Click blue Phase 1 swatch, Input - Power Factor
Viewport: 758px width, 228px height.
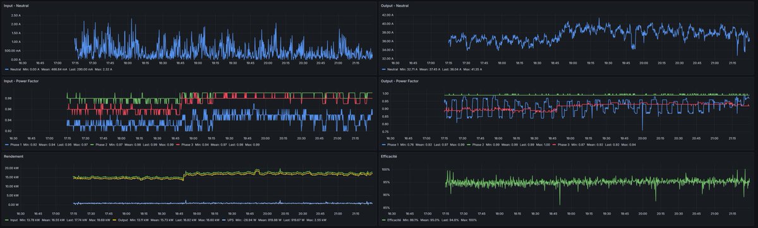click(x=6, y=144)
